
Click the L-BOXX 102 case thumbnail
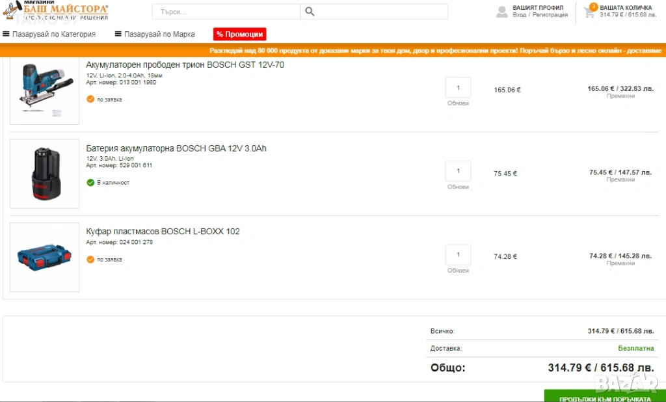44,258
